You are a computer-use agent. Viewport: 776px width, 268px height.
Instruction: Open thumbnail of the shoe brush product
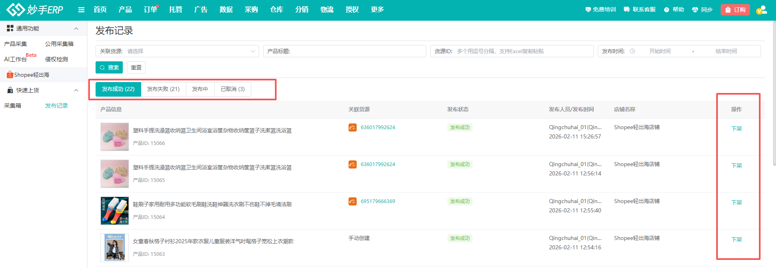coord(115,211)
